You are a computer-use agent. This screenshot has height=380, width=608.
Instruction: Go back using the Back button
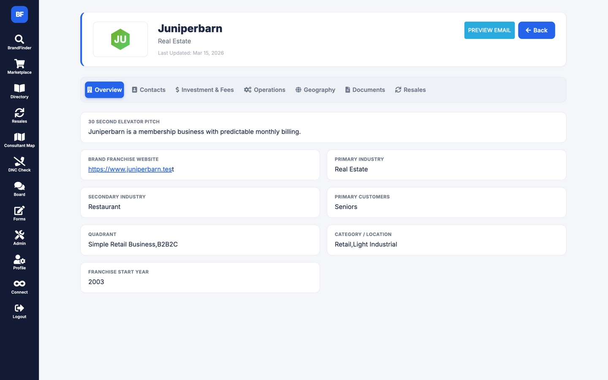click(x=537, y=30)
